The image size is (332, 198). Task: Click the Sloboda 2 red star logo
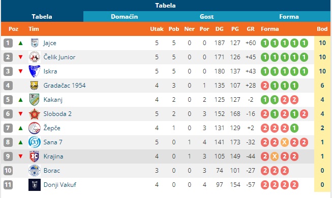[x=34, y=114]
